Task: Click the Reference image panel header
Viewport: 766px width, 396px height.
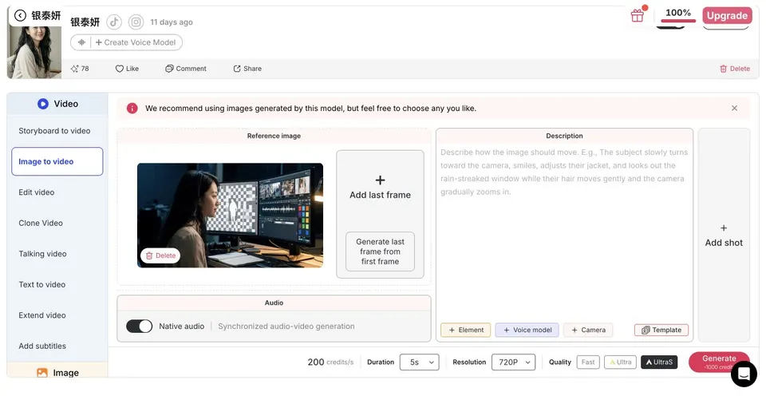Action: tap(274, 136)
